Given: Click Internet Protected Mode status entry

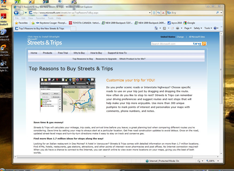Looking at the screenshot, I should (x=162, y=161).
